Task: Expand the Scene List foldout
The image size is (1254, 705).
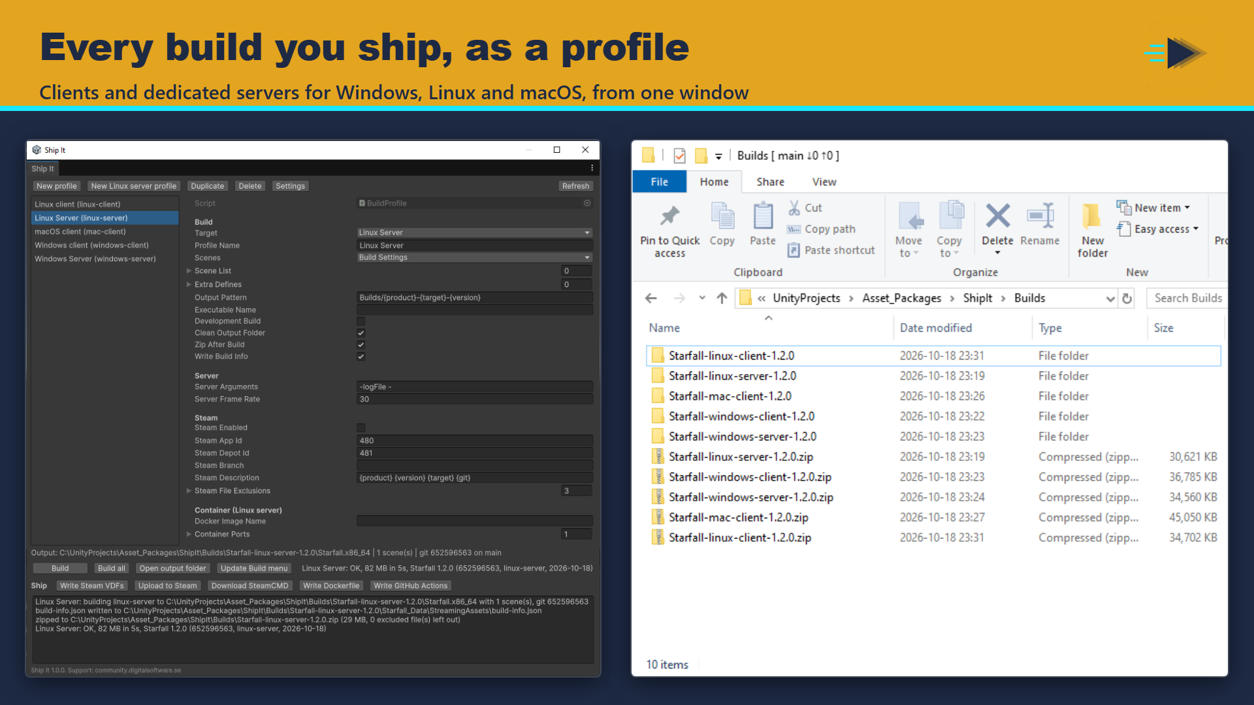Action: (x=189, y=271)
